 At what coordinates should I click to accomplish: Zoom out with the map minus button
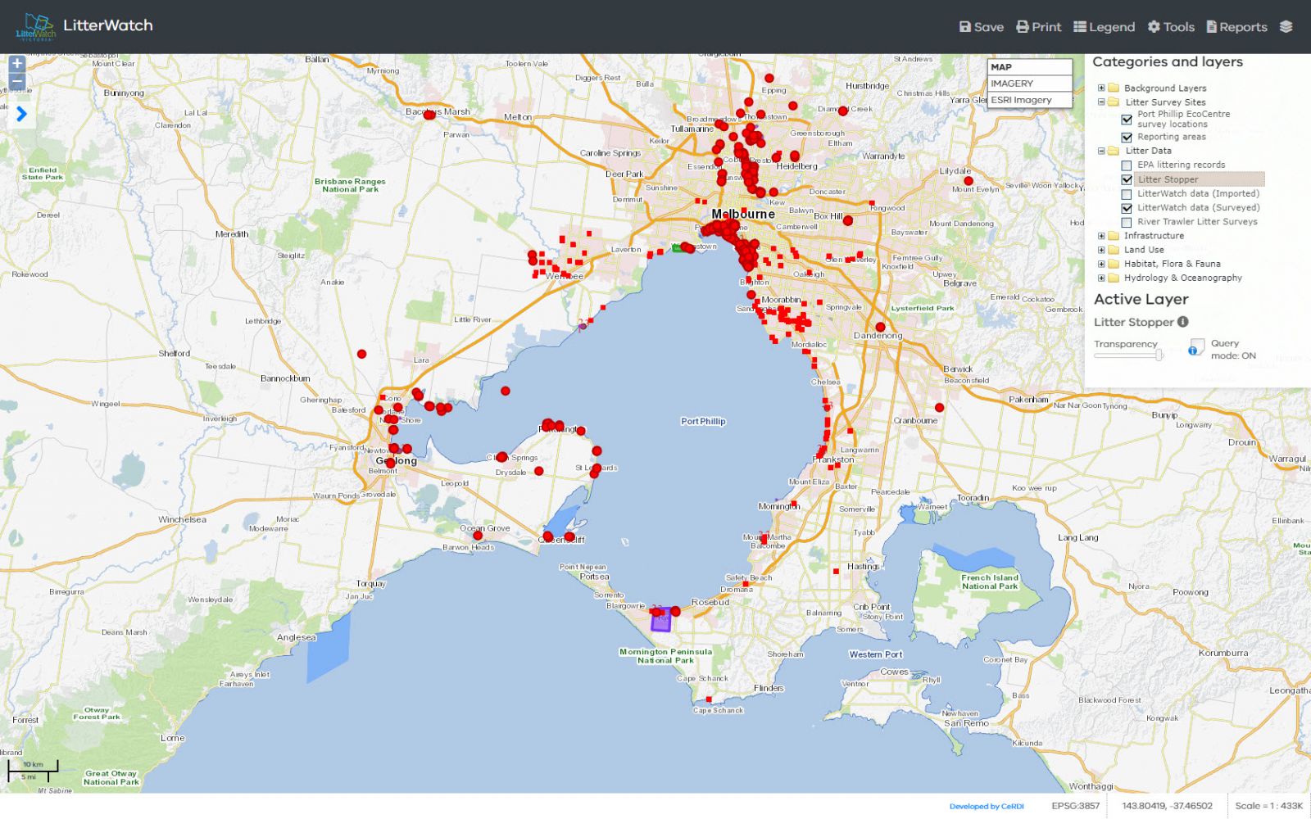pyautogui.click(x=17, y=82)
